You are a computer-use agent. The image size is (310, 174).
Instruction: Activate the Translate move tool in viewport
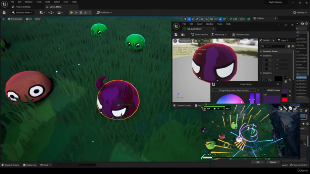pyautogui.click(x=189, y=19)
